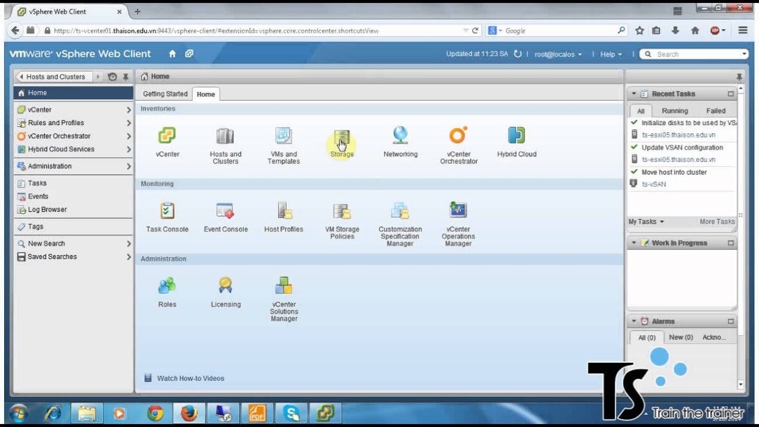Open Tags in the navigator

[x=74, y=227]
